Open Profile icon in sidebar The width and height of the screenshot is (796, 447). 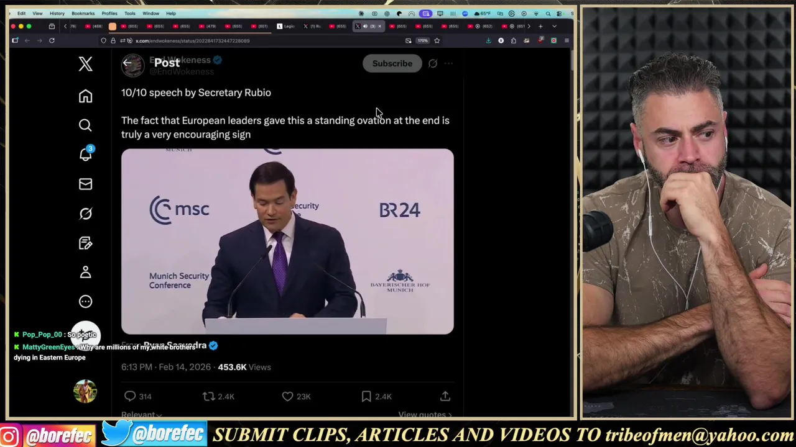[x=85, y=272]
